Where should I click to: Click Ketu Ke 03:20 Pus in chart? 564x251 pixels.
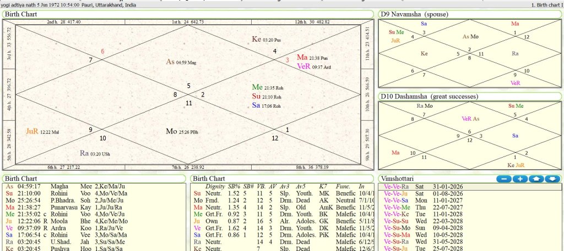tap(266, 40)
